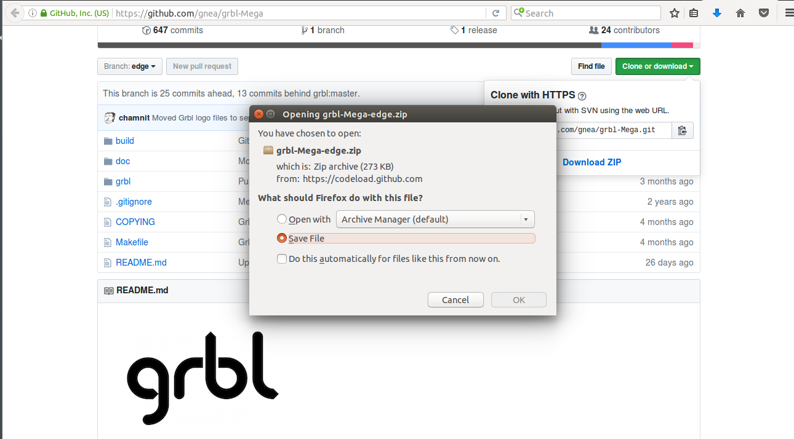The image size is (794, 439).
Task: Select the Save File radio option
Action: 282,238
